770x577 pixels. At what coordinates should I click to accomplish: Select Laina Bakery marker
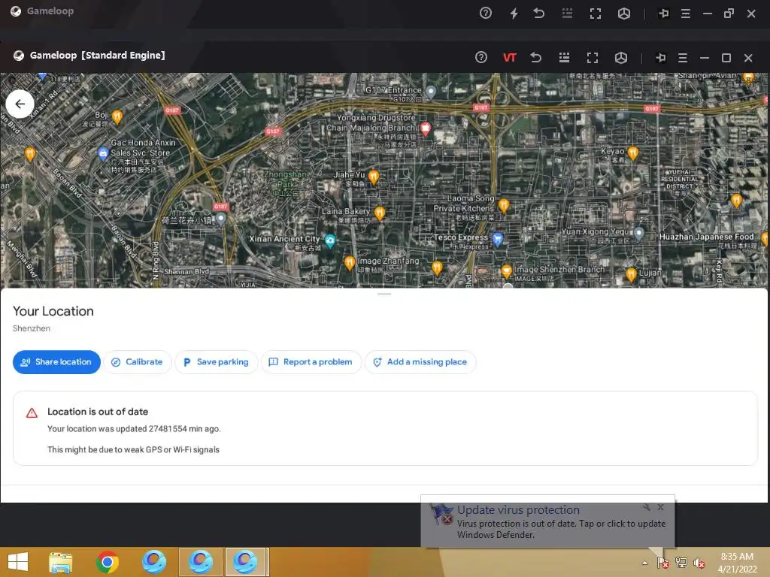click(380, 213)
